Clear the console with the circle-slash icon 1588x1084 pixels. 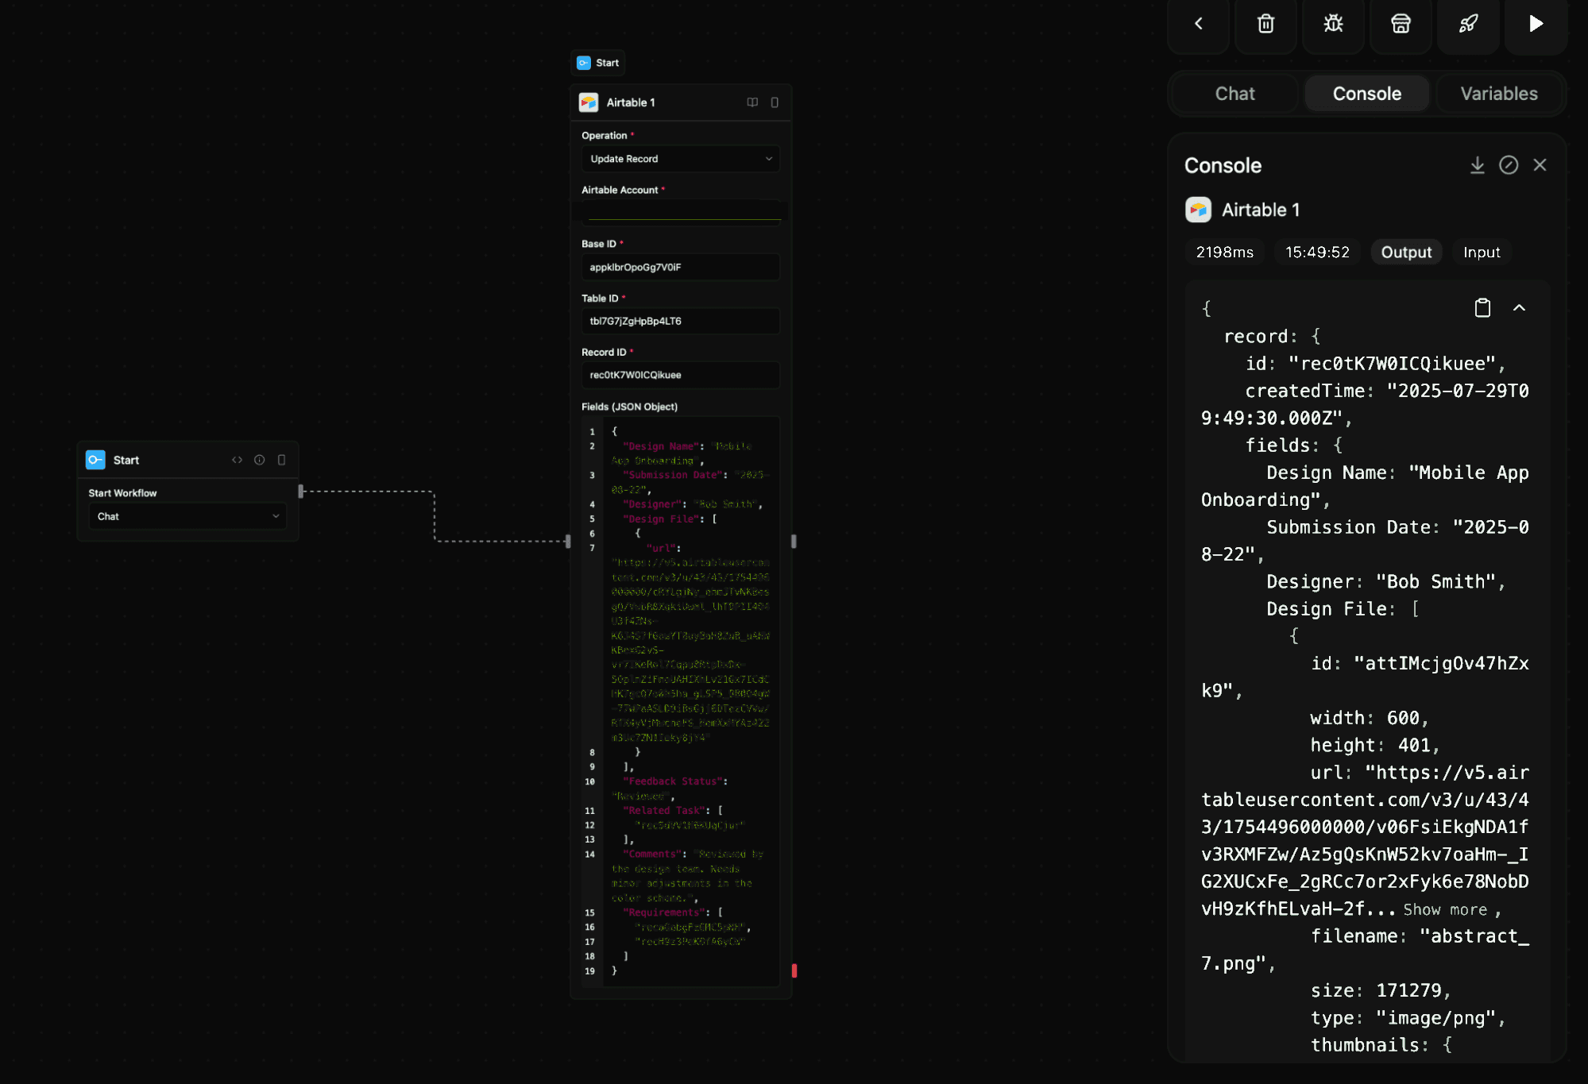(x=1509, y=165)
